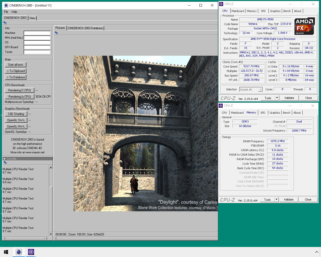Open Tools dropdown arrow in lower CPU-Z
The image size is (321, 257).
click(x=276, y=200)
